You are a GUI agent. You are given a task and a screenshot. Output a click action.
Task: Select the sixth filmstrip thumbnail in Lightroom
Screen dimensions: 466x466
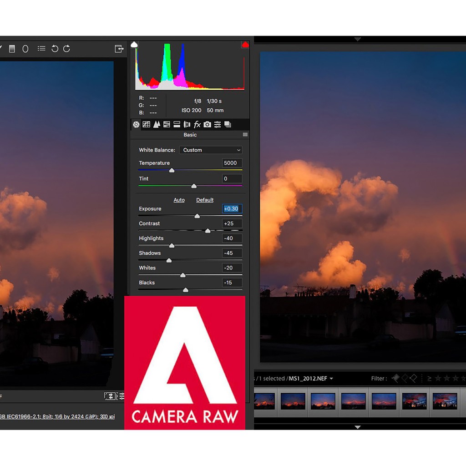(x=414, y=401)
